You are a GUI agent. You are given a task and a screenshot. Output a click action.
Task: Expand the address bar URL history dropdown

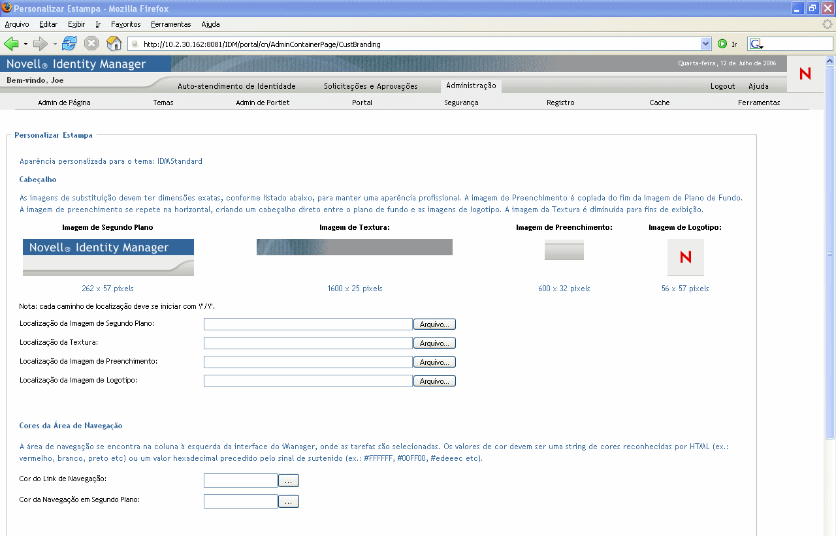(x=705, y=44)
